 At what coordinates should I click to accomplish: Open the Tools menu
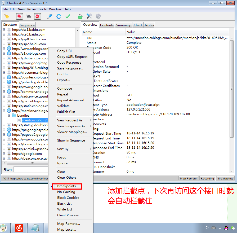tap(42, 9)
